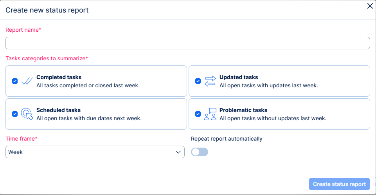Click the "Updated tasks" card title
The width and height of the screenshot is (376, 195).
pos(239,78)
